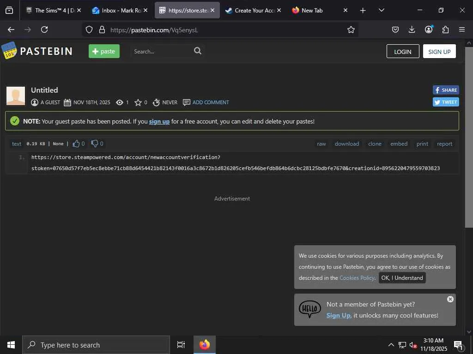Show hidden tray icons chevron

coord(391,345)
